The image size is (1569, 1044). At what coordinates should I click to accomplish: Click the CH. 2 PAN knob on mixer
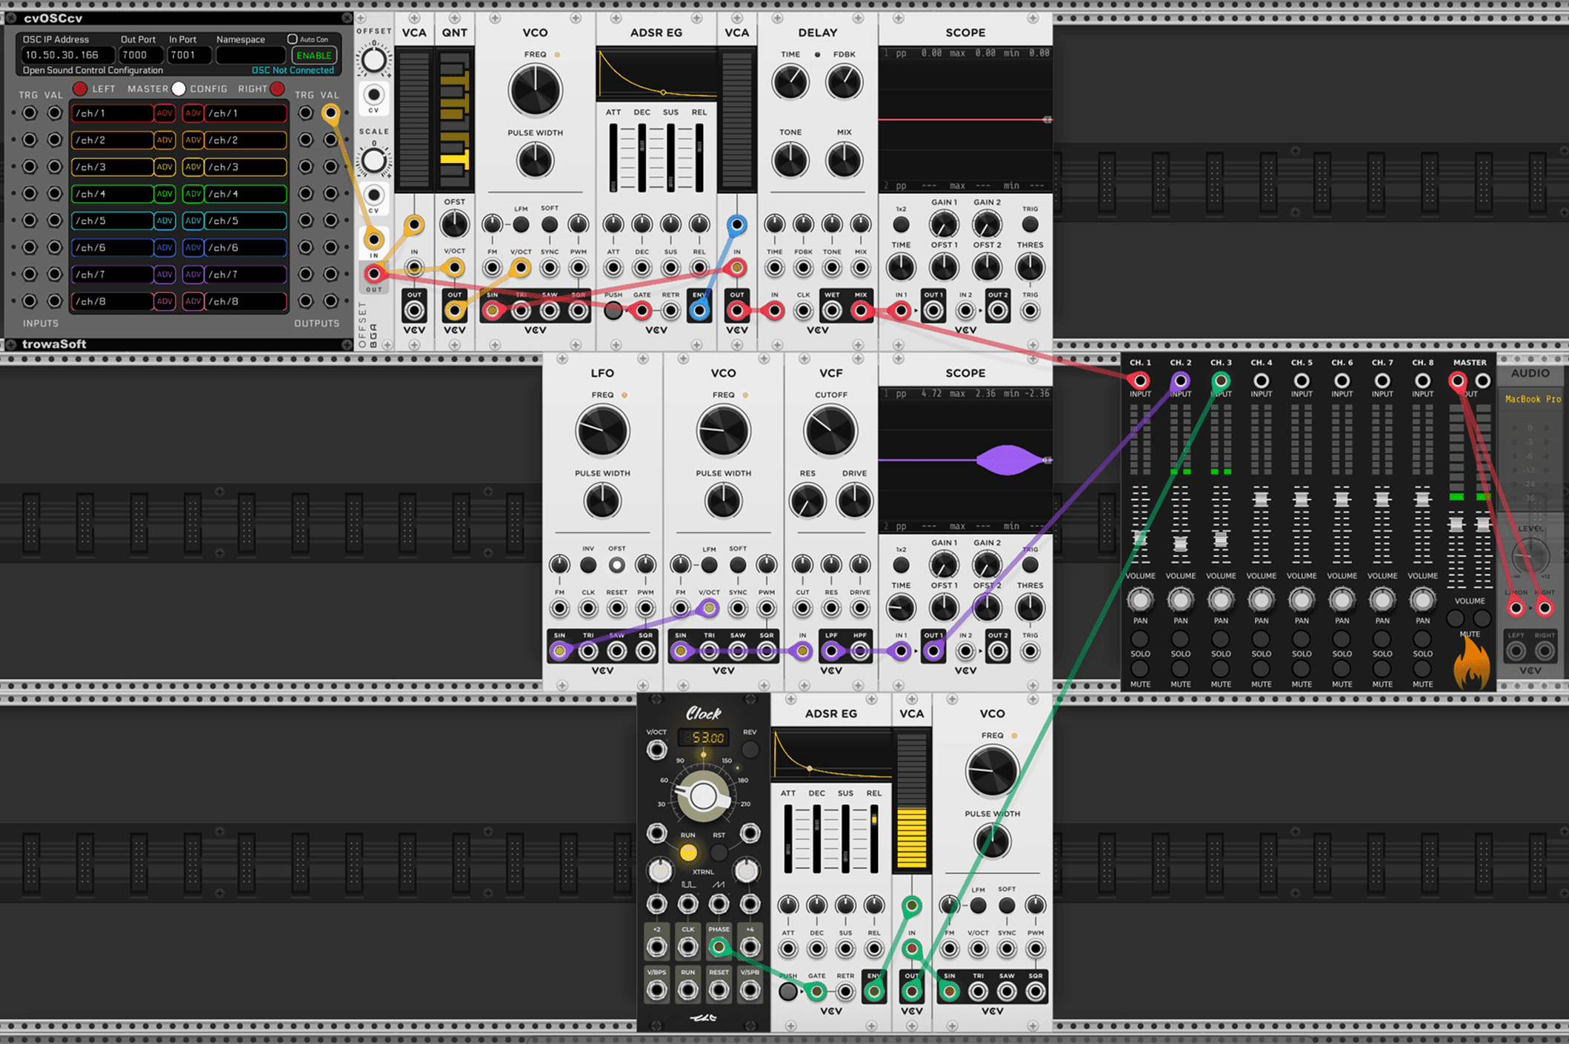(x=1180, y=599)
